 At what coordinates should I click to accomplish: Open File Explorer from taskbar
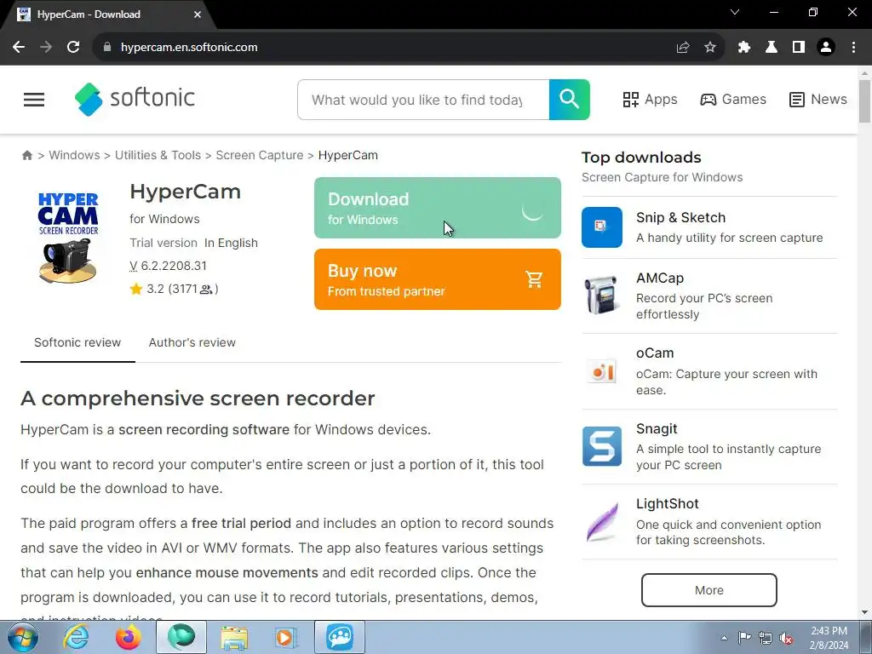234,637
